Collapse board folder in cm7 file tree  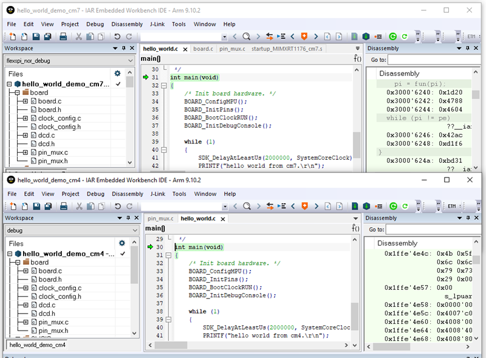pos(17,92)
